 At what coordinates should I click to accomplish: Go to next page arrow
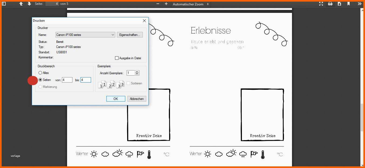(29, 4)
